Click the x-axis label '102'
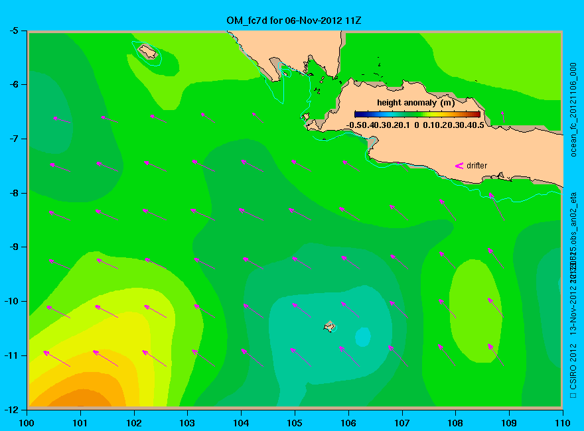The width and height of the screenshot is (584, 431). pos(133,423)
